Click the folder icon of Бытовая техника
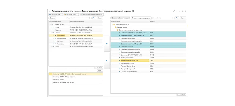The height and width of the screenshot is (106, 235). 116,27
